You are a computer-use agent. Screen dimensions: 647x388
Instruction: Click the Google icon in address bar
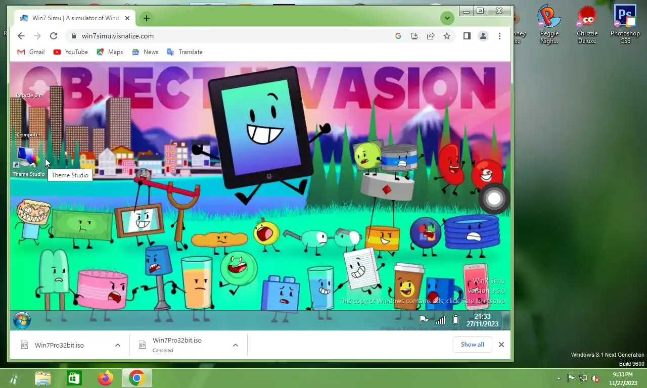pos(398,36)
